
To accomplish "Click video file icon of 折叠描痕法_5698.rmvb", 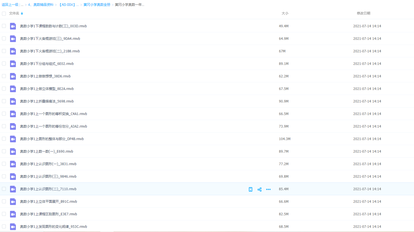I will (x=13, y=101).
